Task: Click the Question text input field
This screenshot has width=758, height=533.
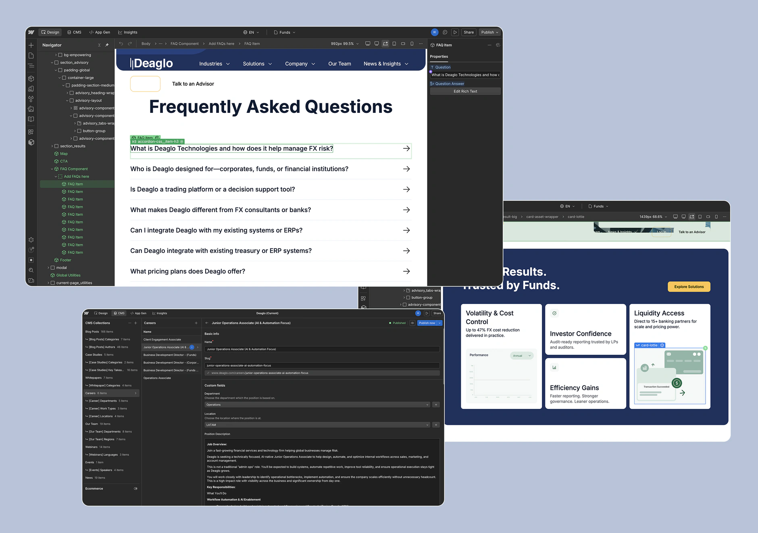Action: [x=465, y=75]
